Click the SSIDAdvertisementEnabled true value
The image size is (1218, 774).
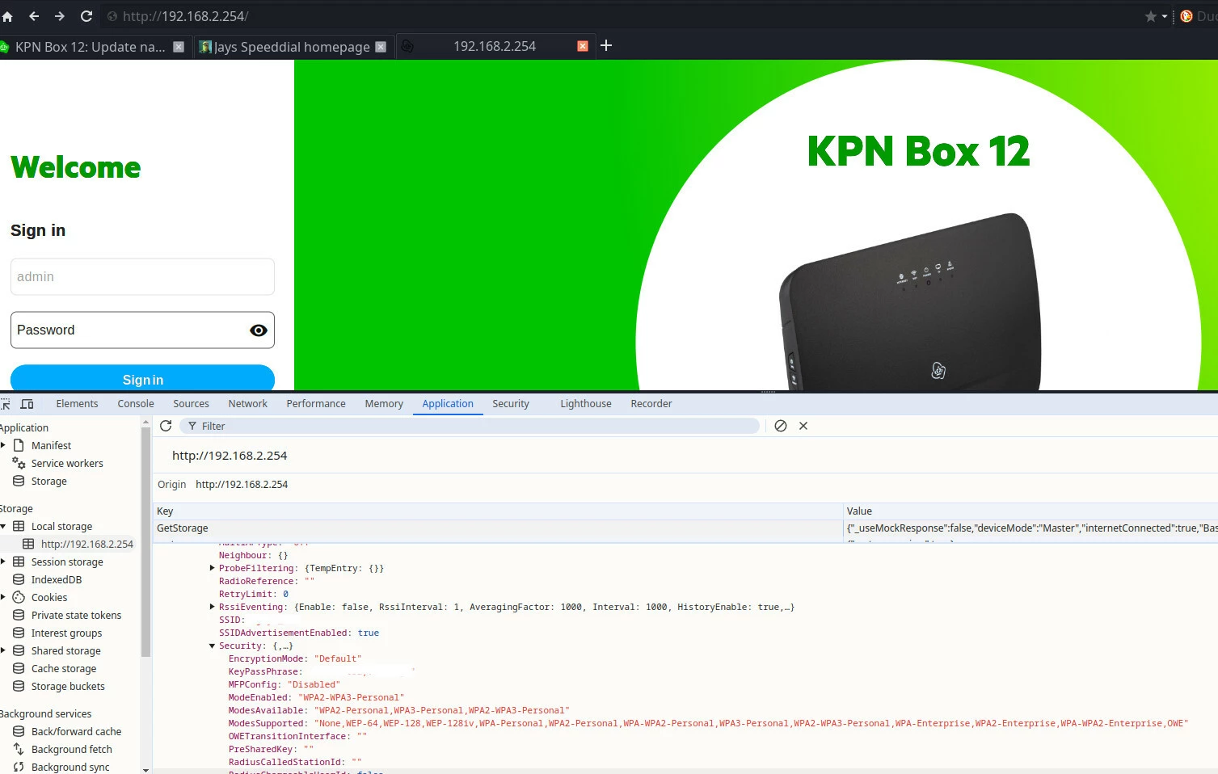click(369, 633)
